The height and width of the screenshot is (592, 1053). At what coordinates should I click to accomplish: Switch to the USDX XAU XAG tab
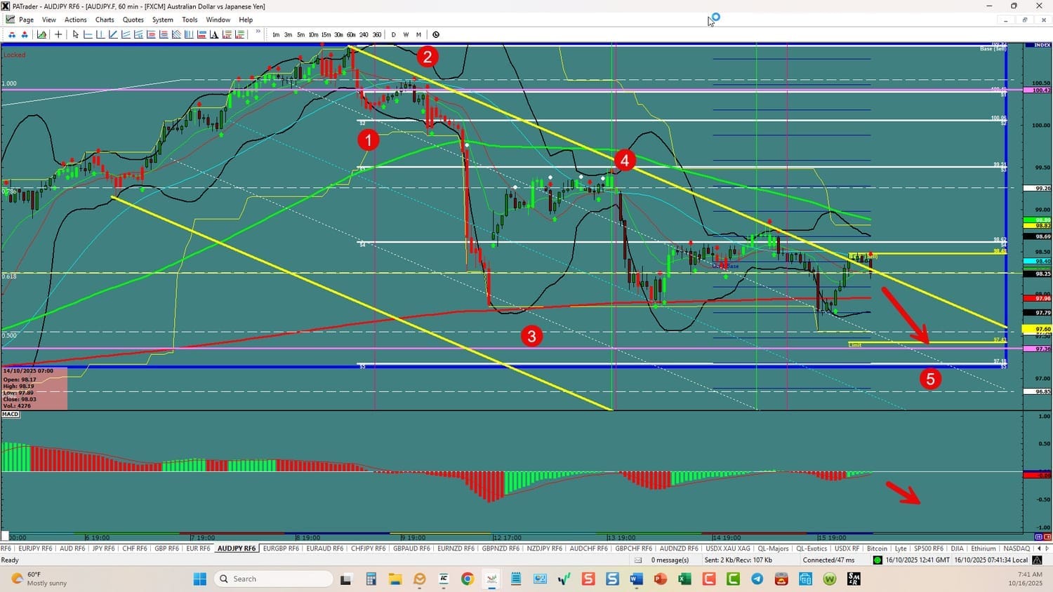click(x=728, y=549)
